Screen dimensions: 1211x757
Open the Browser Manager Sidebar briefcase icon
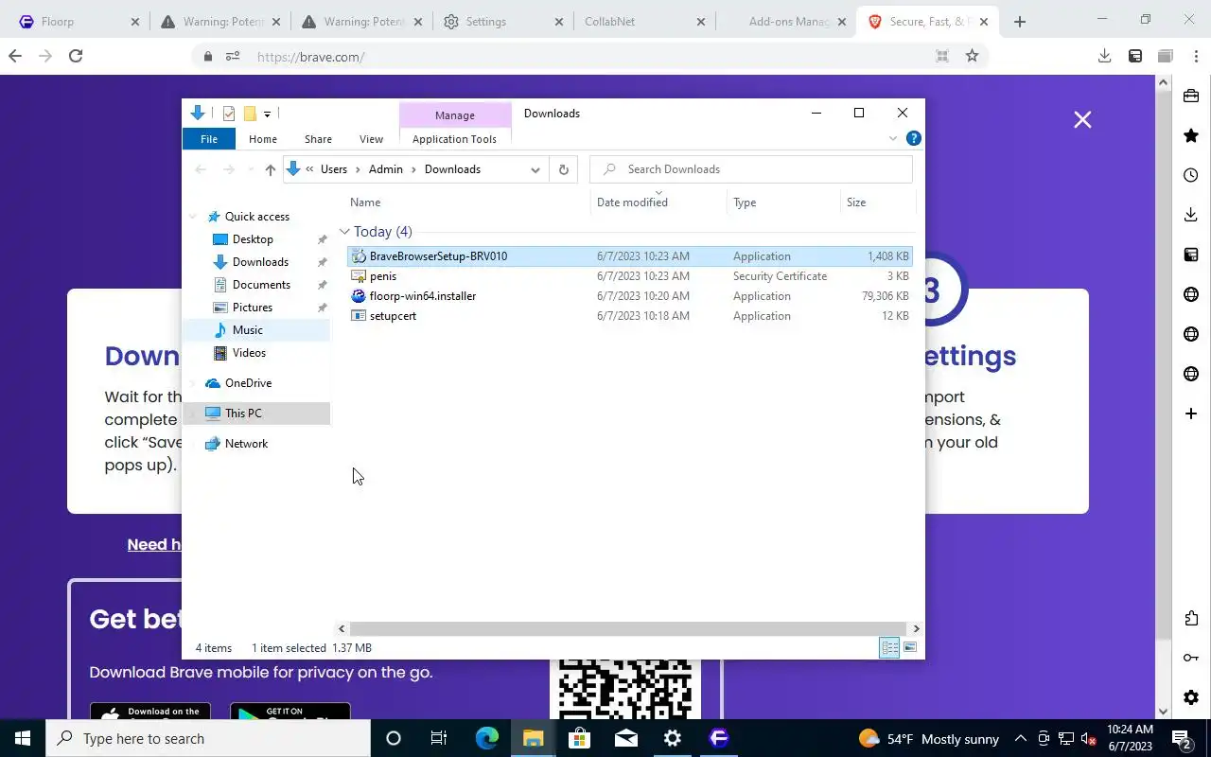tap(1191, 96)
